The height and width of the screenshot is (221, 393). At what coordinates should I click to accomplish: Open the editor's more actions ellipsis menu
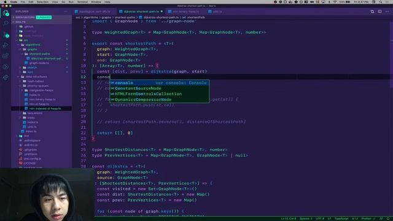387,12
